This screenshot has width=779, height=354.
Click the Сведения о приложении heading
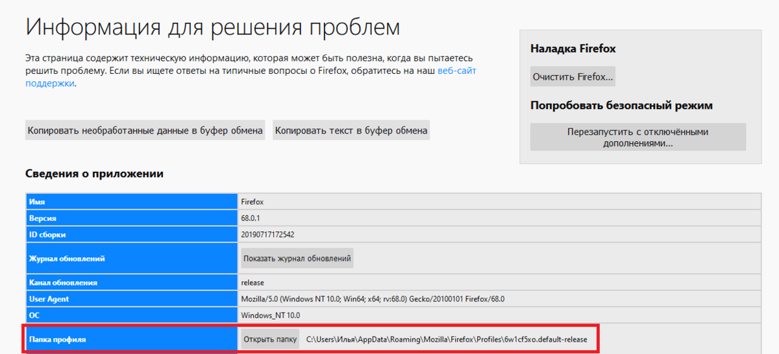point(94,174)
